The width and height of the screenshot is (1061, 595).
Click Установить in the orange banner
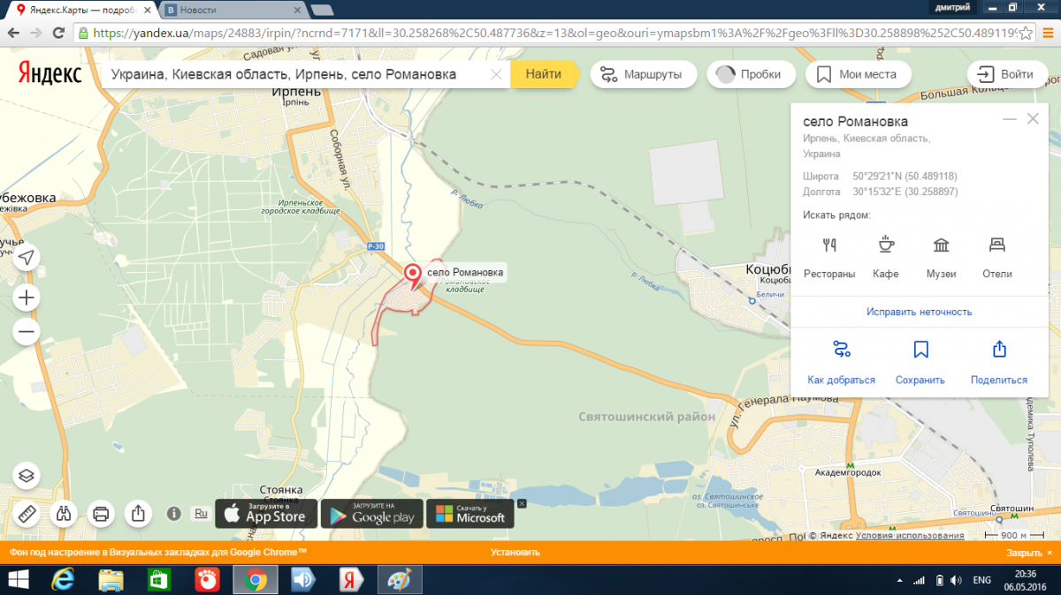pyautogui.click(x=515, y=553)
